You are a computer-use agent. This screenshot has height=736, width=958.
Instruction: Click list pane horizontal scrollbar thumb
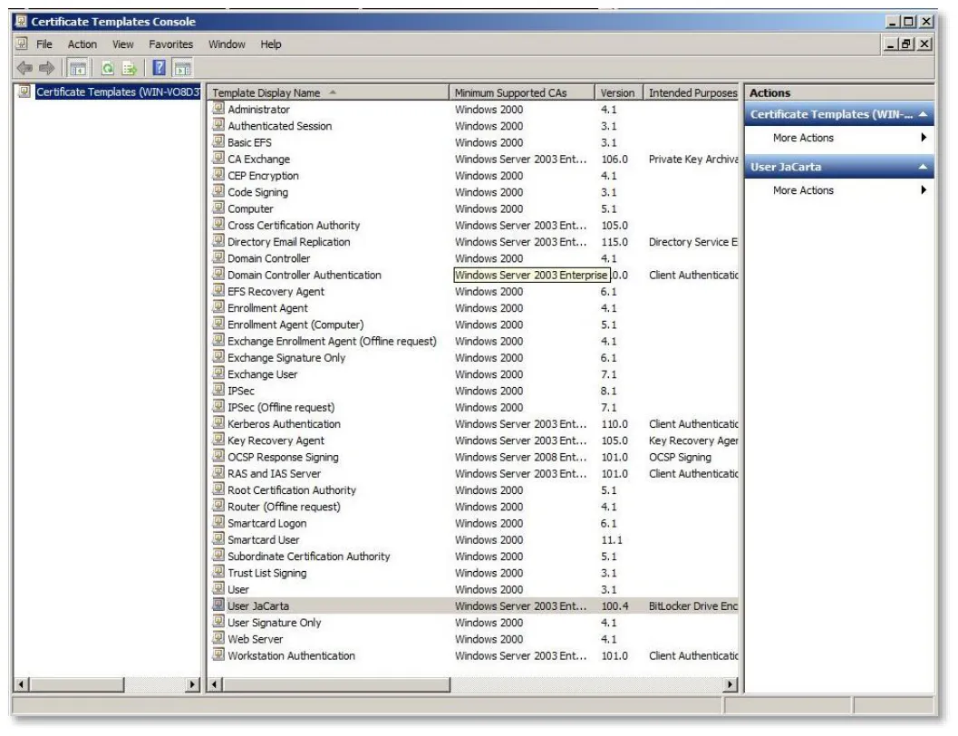336,684
